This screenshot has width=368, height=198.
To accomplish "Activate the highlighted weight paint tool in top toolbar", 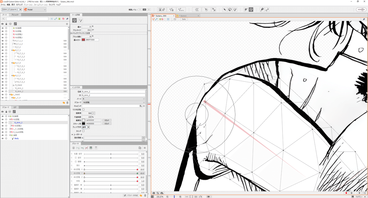I will coord(251,10).
